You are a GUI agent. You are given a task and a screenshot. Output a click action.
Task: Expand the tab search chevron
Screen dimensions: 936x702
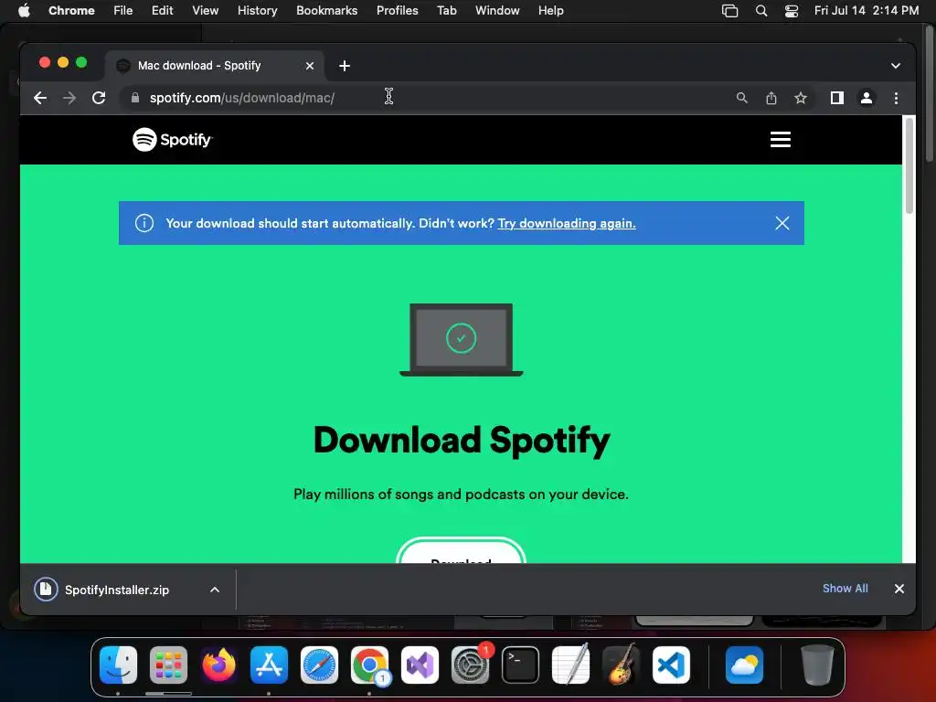[896, 66]
